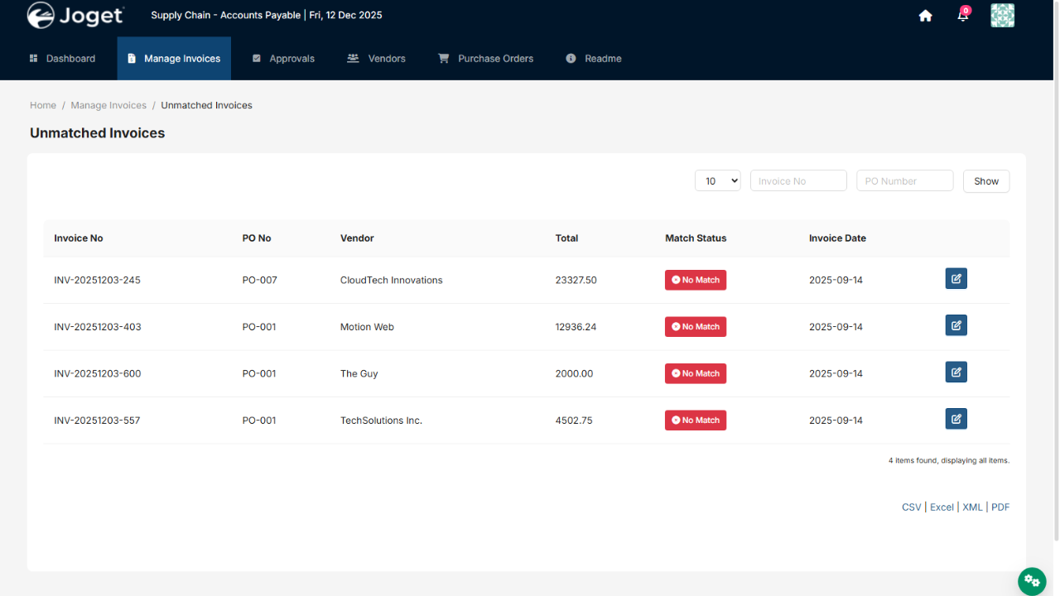The image size is (1060, 596).
Task: Click the Home breadcrumb link
Action: click(43, 105)
